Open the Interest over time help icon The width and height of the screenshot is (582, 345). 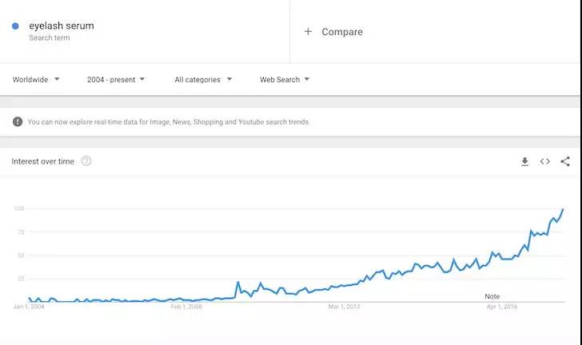point(86,161)
